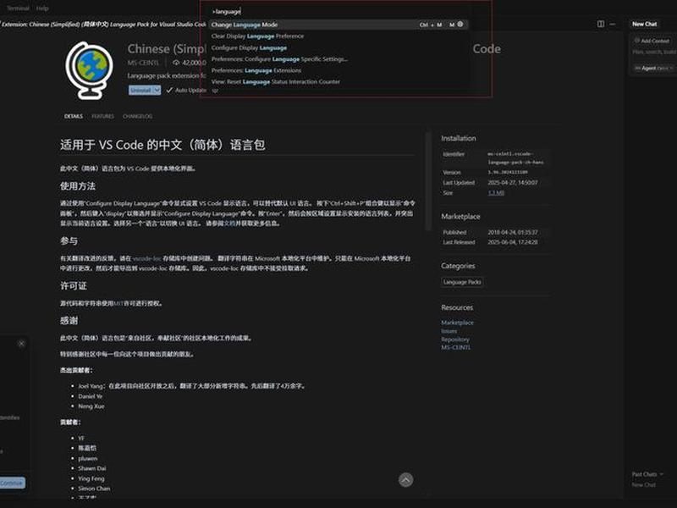Click contributor name pluwen

(x=88, y=458)
